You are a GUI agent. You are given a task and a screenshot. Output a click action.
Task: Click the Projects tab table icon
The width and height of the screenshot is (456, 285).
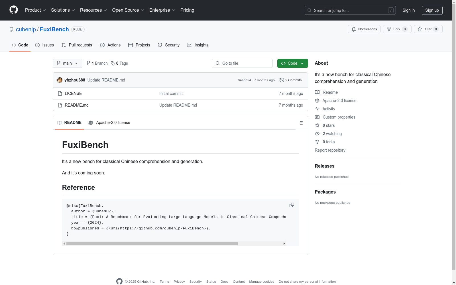131,45
